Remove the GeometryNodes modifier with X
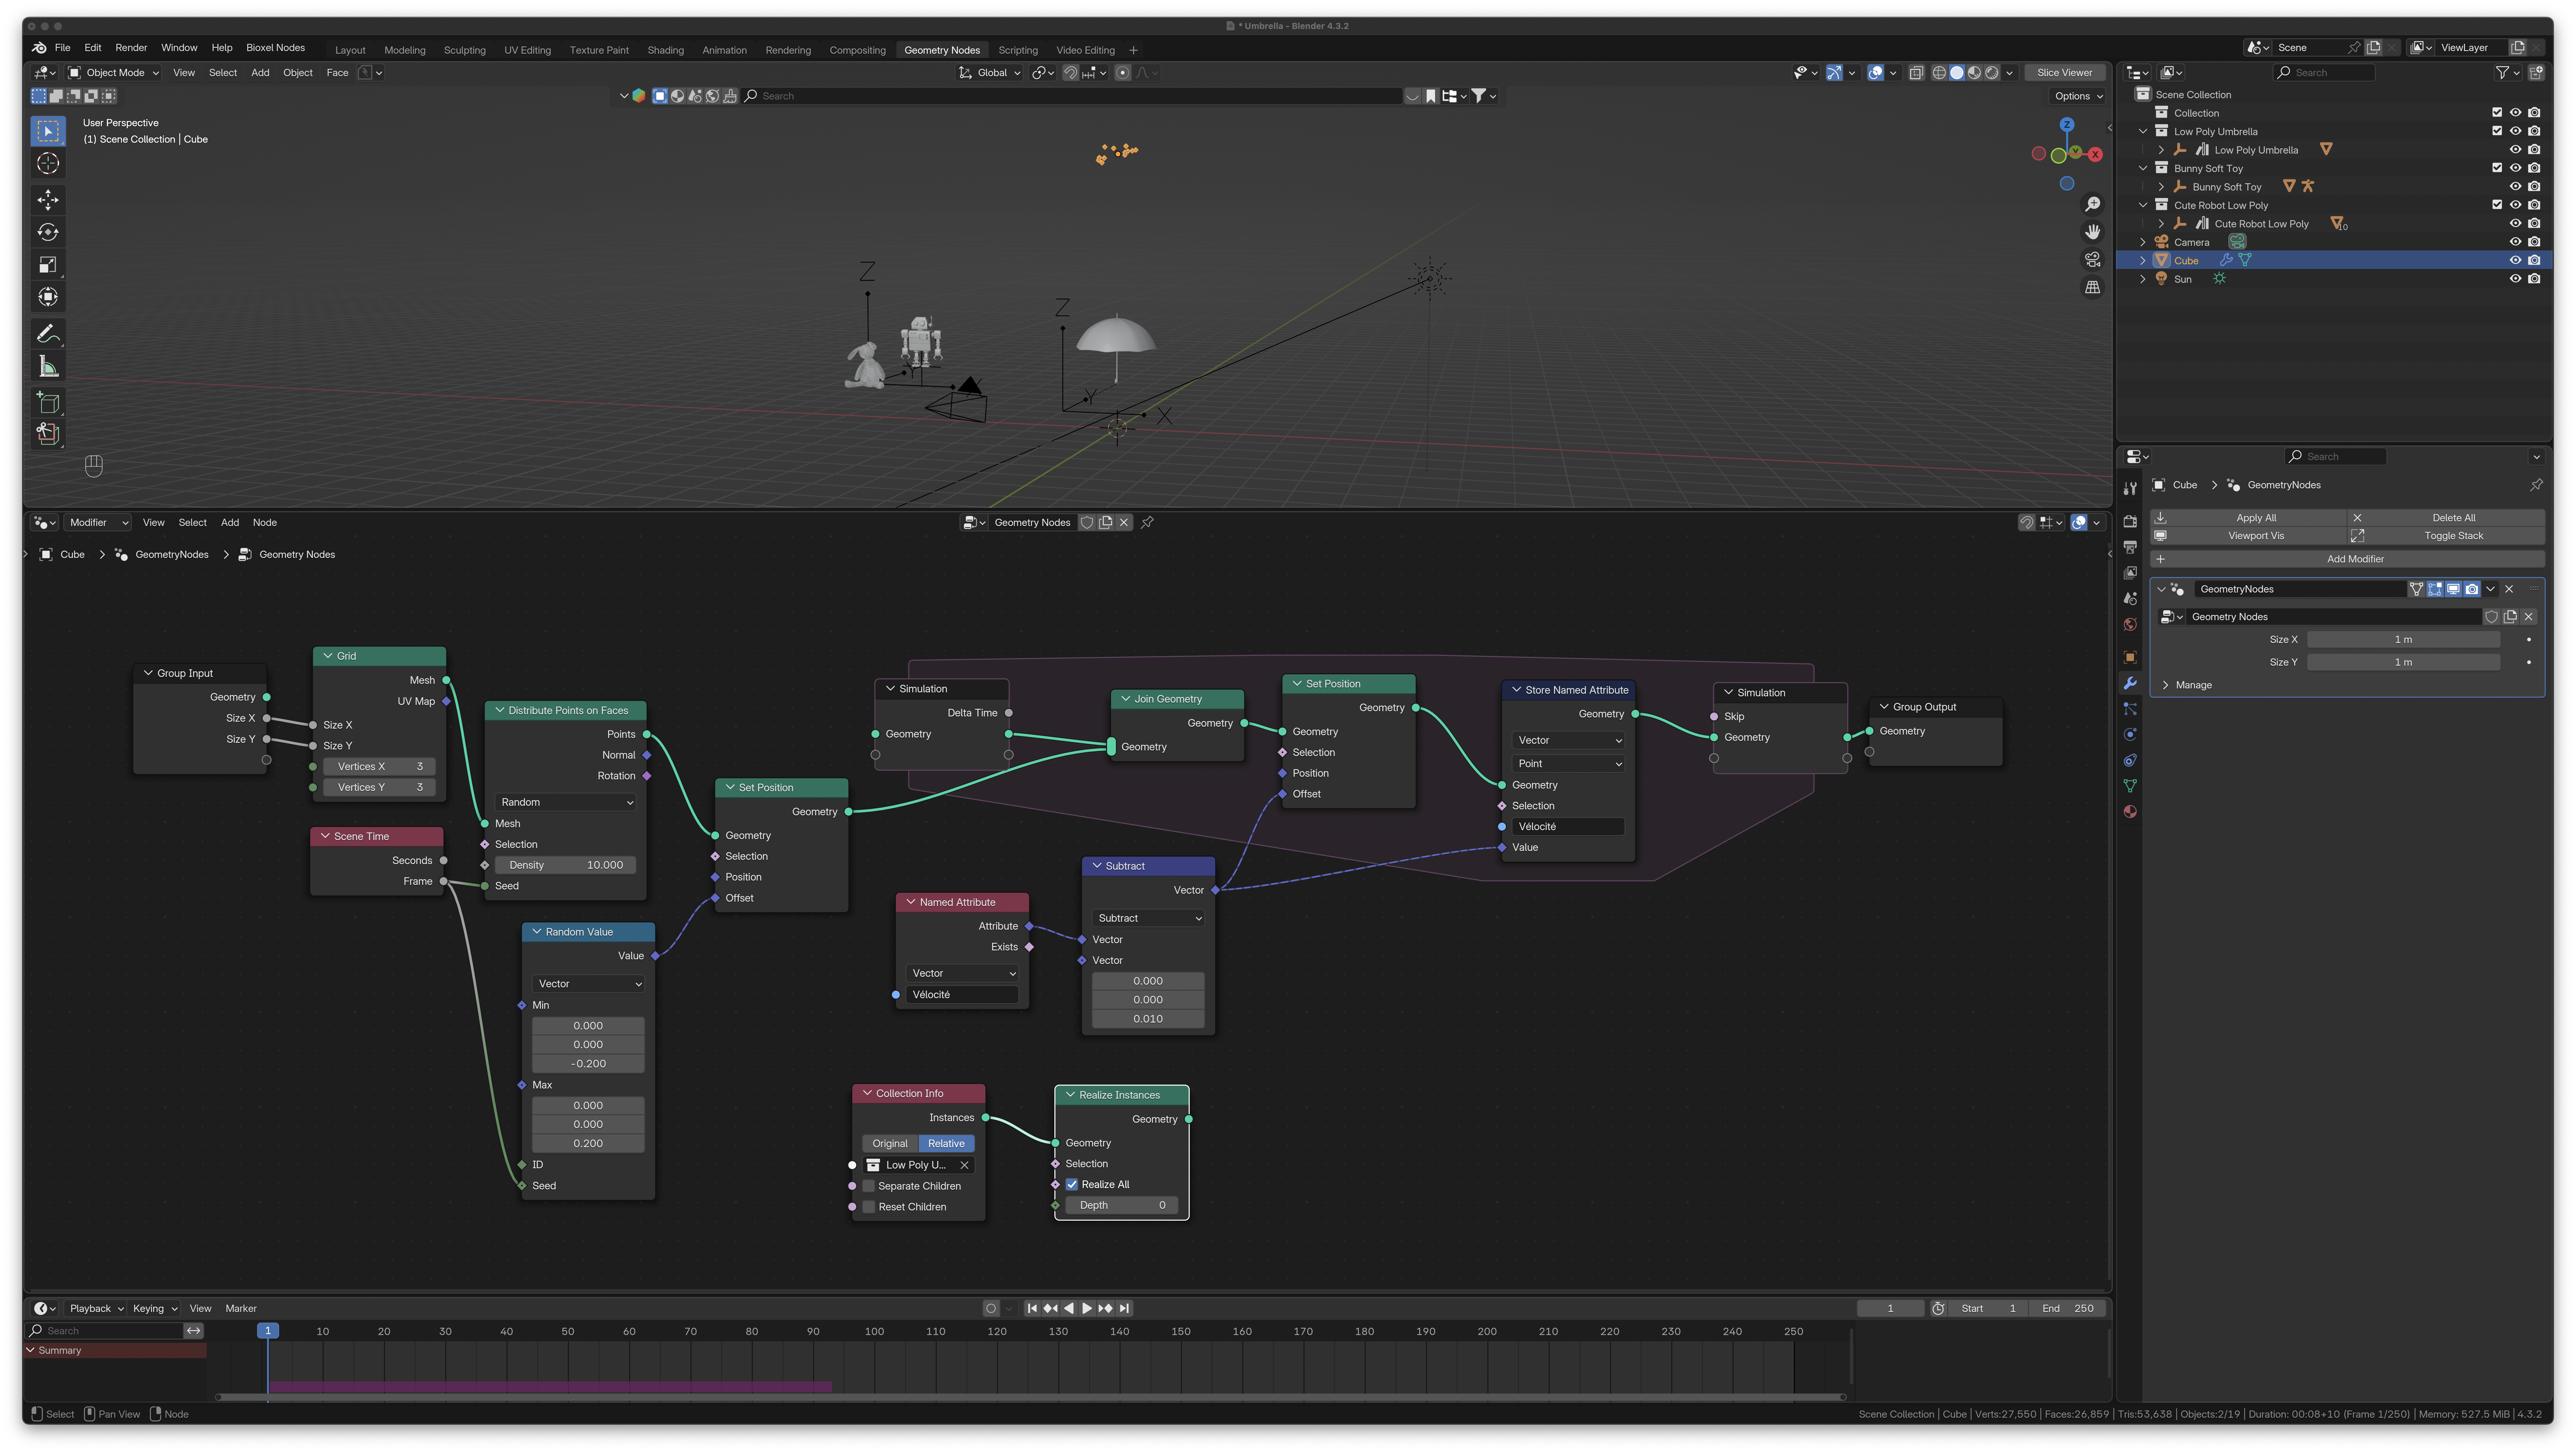The height and width of the screenshot is (1452, 2576). tap(2509, 589)
